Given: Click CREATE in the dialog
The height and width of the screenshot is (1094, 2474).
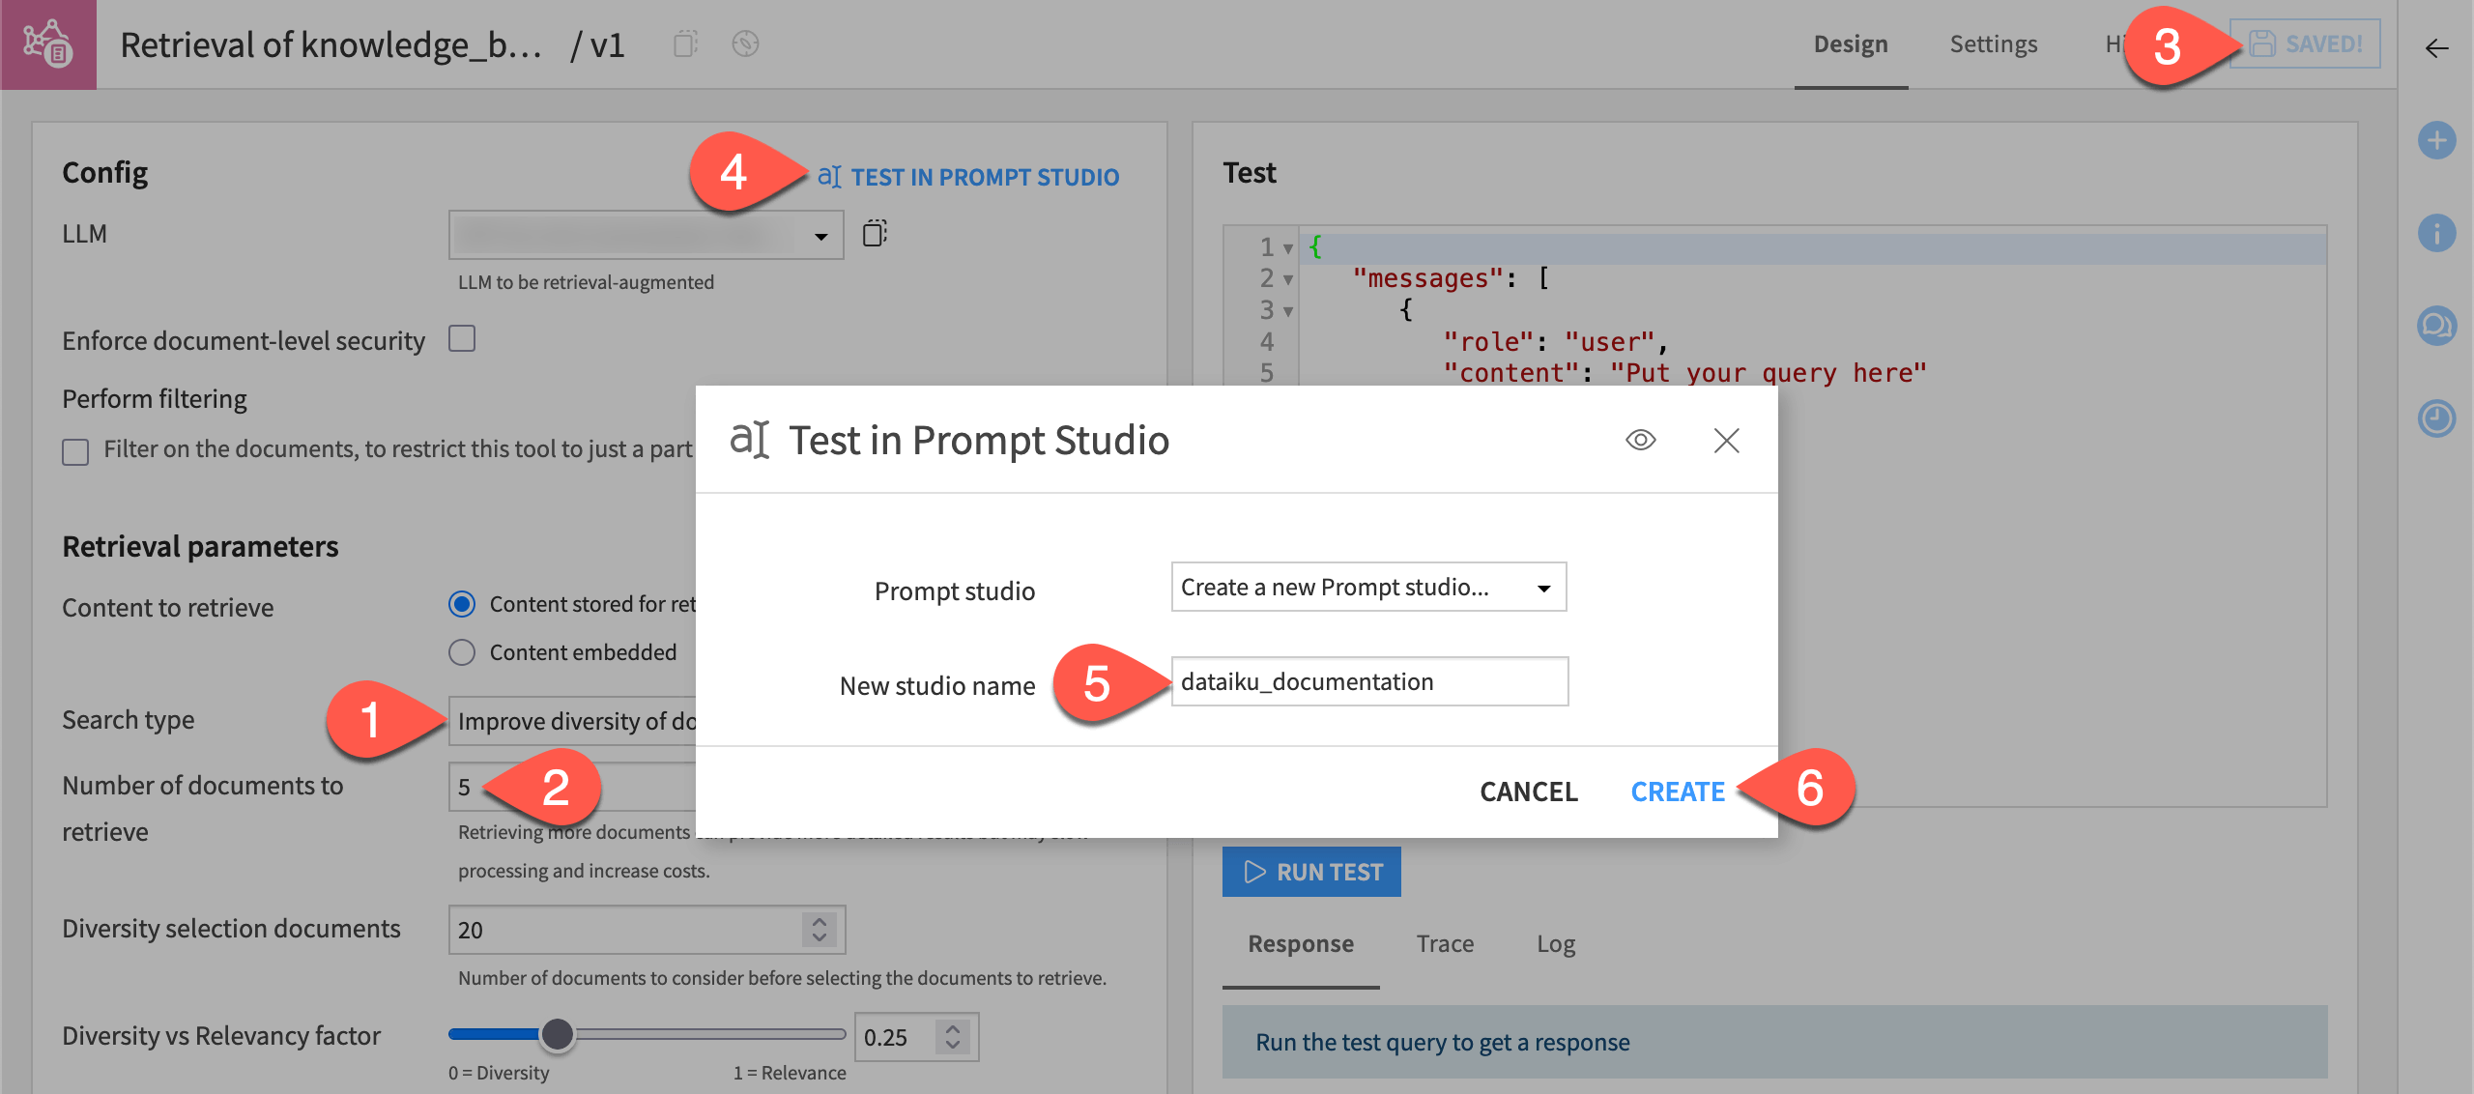Looking at the screenshot, I should coord(1678,792).
